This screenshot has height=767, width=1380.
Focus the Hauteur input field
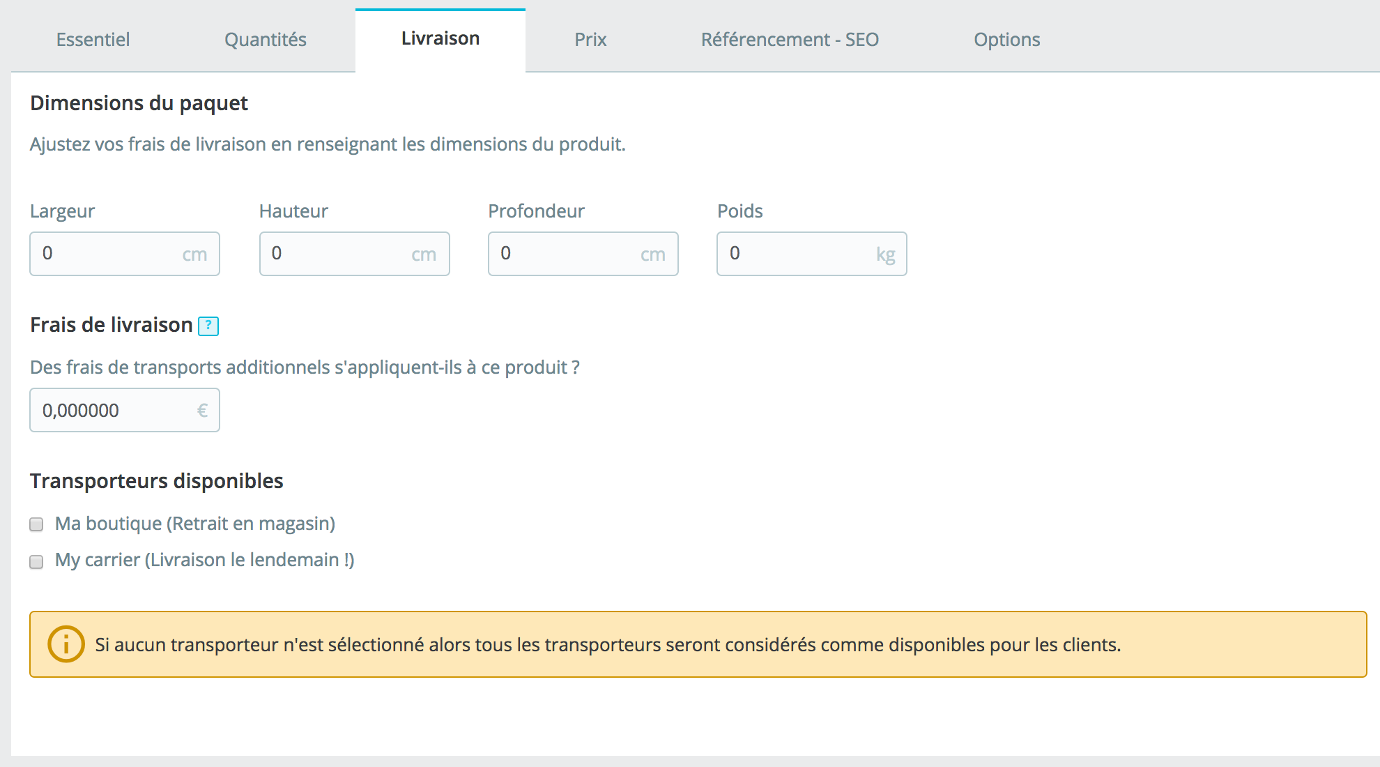click(335, 254)
